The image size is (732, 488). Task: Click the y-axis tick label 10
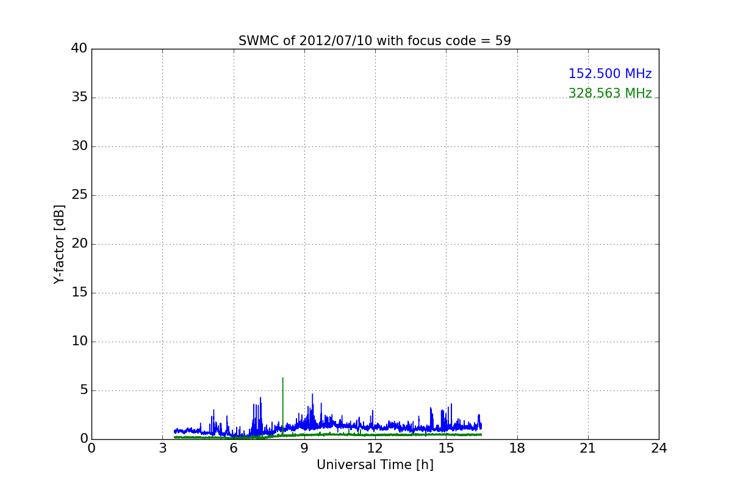coord(79,342)
